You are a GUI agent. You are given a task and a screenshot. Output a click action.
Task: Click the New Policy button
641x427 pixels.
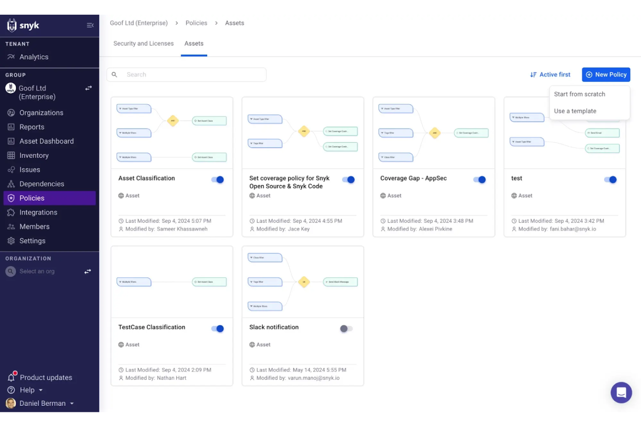coord(605,74)
